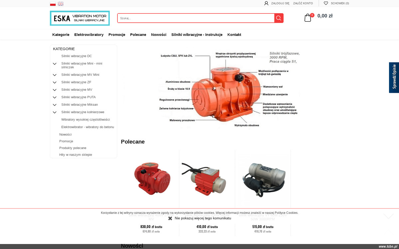Click the Szukaj search field
399x249 pixels.
pos(196,18)
